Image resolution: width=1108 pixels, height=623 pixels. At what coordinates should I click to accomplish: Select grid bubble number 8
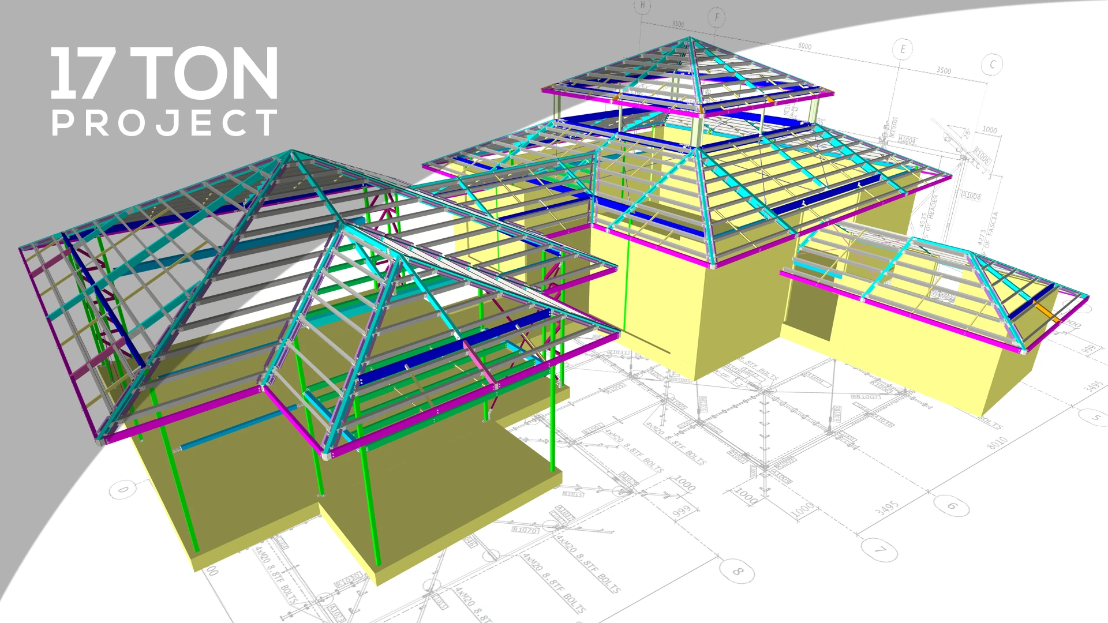(739, 571)
